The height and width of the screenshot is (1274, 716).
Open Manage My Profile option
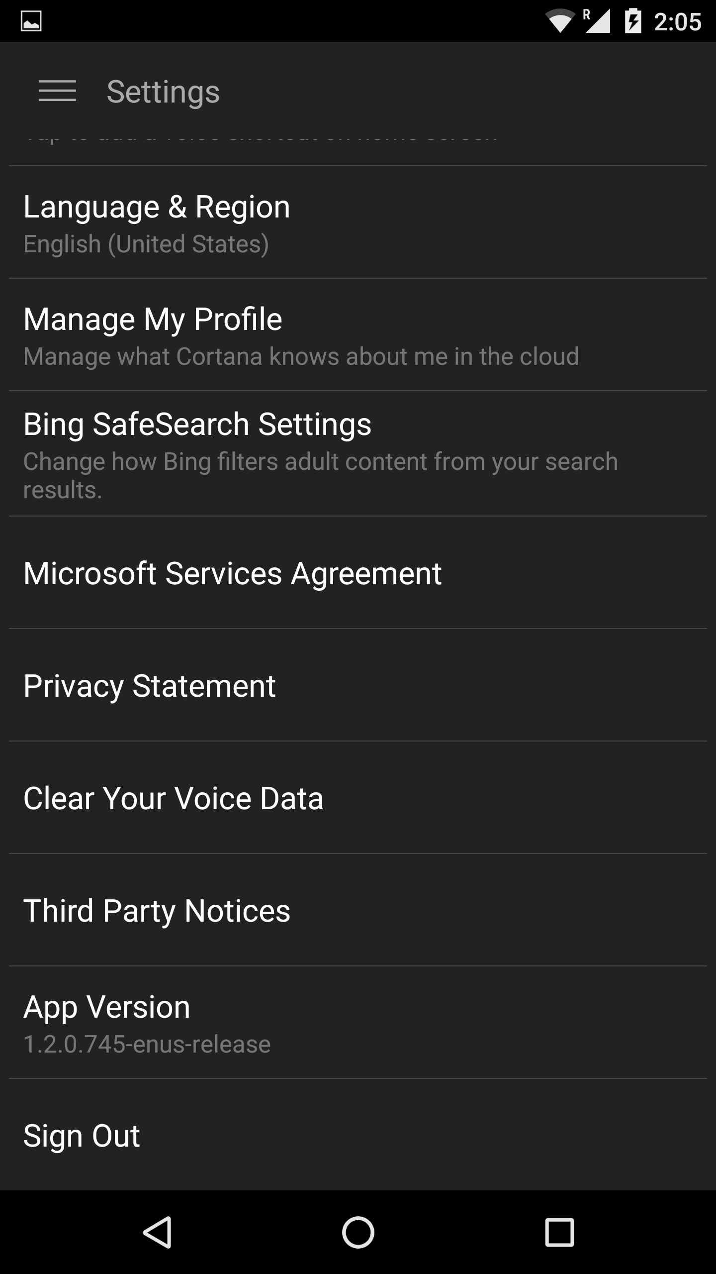[x=358, y=335]
